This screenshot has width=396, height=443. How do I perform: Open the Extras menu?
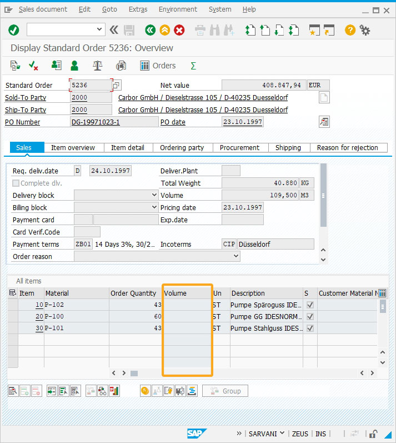pos(138,9)
